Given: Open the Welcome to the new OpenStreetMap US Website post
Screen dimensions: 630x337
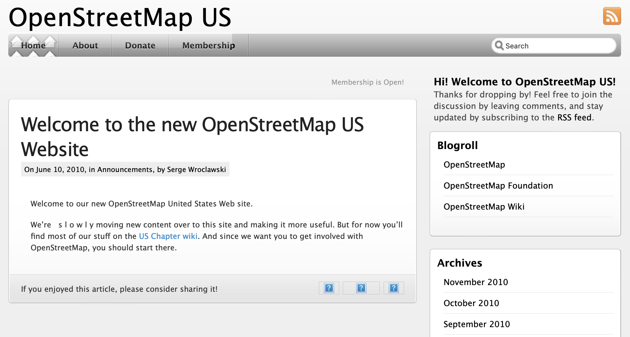Looking at the screenshot, I should (x=192, y=137).
